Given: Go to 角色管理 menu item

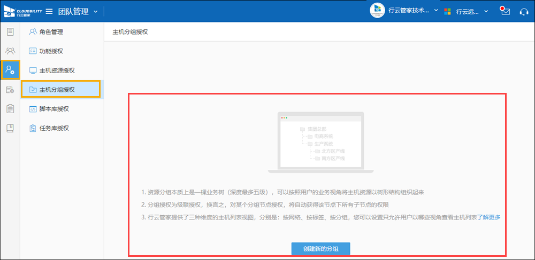Looking at the screenshot, I should [51, 32].
